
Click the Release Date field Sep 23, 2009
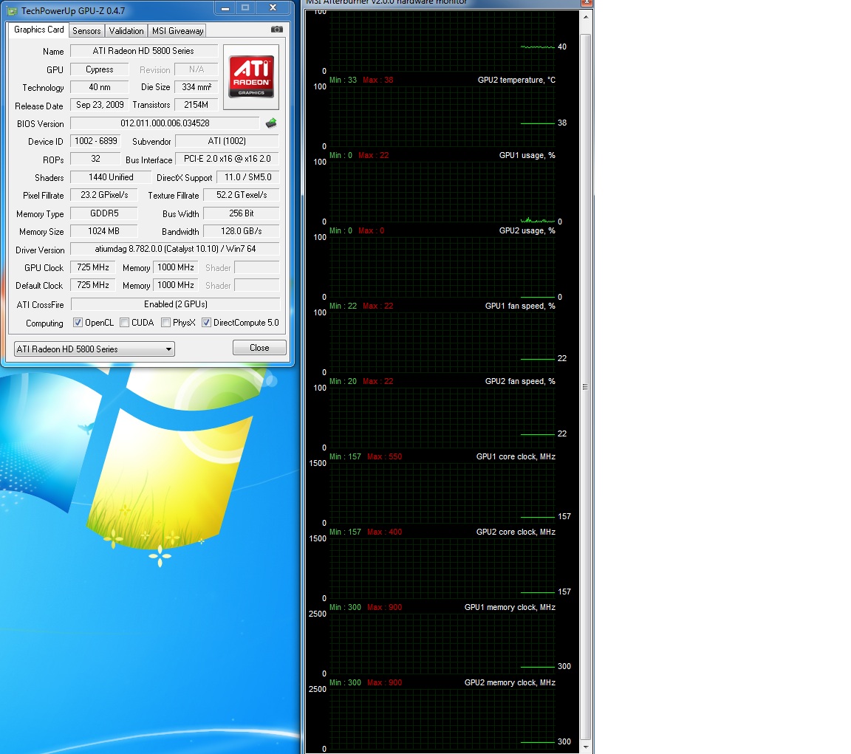tap(100, 105)
